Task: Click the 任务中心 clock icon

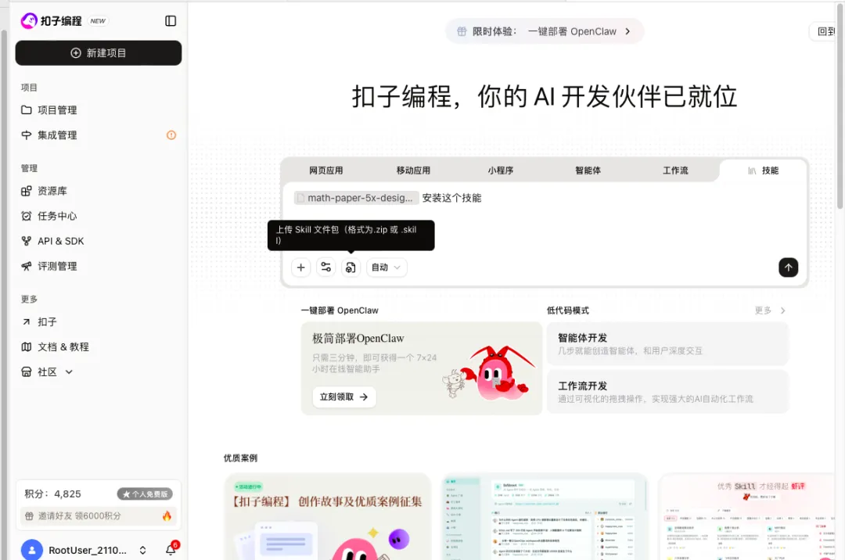Action: (x=27, y=216)
